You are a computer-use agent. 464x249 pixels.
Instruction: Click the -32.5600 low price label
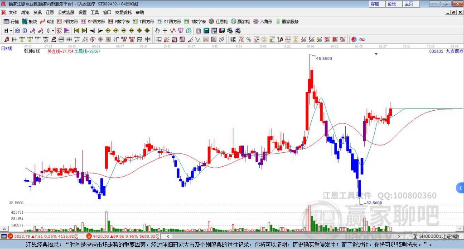[374, 203]
